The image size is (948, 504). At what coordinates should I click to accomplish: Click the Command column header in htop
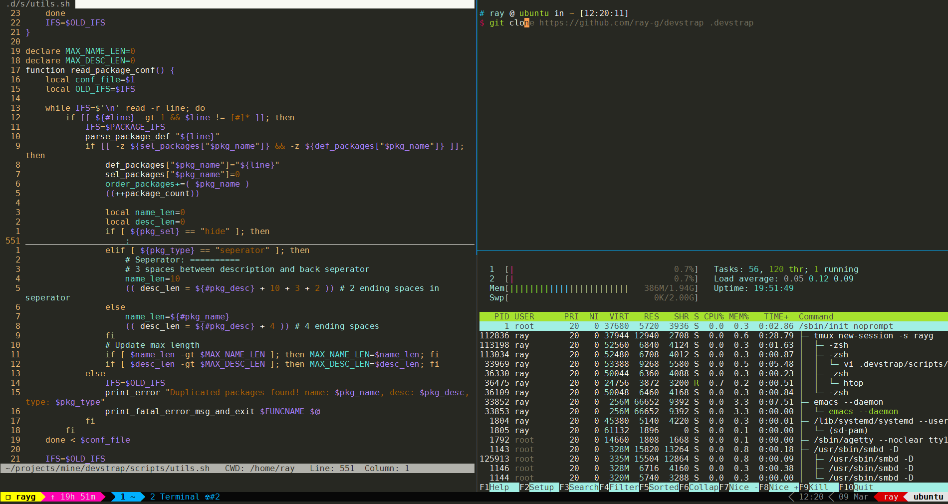[816, 317]
